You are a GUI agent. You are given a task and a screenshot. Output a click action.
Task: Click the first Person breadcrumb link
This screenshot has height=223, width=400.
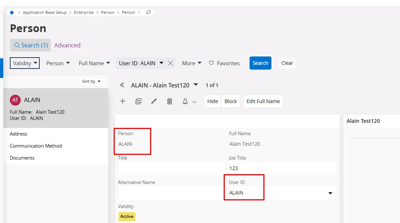tap(108, 12)
